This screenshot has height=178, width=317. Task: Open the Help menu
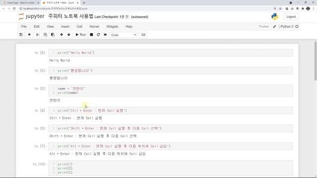pos(129,26)
